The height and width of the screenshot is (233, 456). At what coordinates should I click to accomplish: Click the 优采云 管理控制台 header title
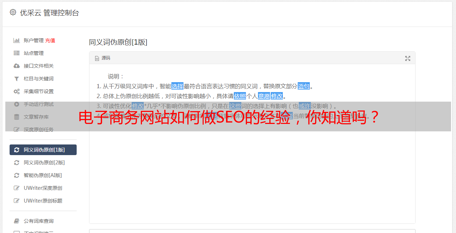click(x=49, y=13)
